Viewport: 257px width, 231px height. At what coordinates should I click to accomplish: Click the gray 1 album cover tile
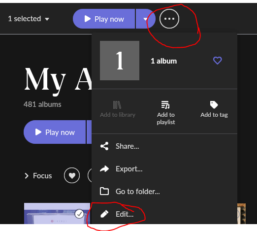tap(120, 61)
